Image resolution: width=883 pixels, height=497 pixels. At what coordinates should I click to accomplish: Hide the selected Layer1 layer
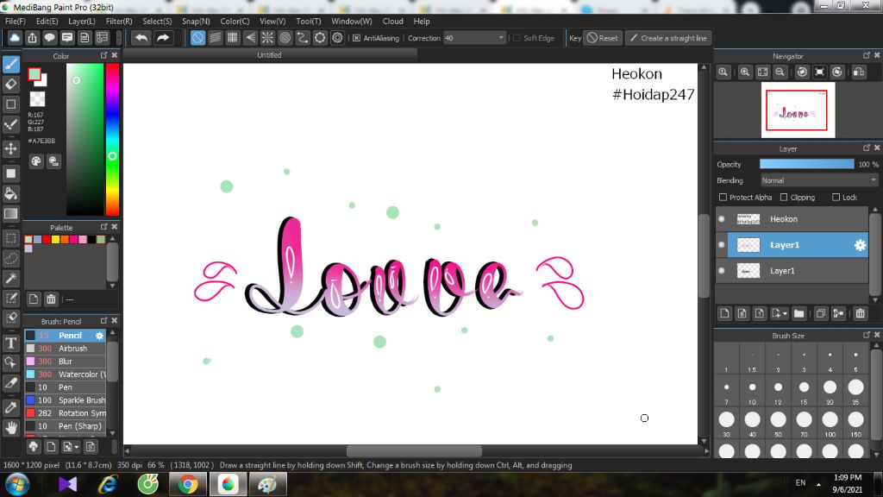(722, 244)
